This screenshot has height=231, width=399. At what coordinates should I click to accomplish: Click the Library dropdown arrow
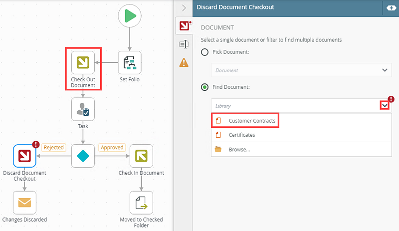[x=385, y=105]
